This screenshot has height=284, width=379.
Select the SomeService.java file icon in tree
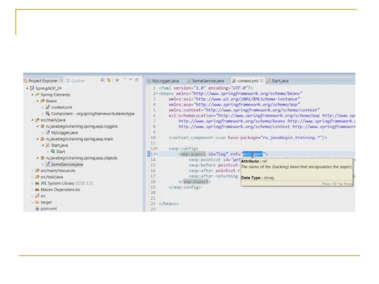47,164
